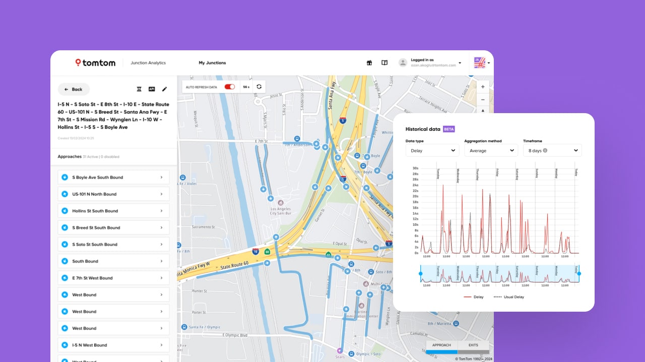Screen dimensions: 645x362
Task: Click the JA product switcher icon
Action: pyautogui.click(x=480, y=63)
